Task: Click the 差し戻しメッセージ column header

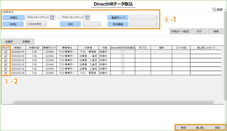Action: pos(206,48)
